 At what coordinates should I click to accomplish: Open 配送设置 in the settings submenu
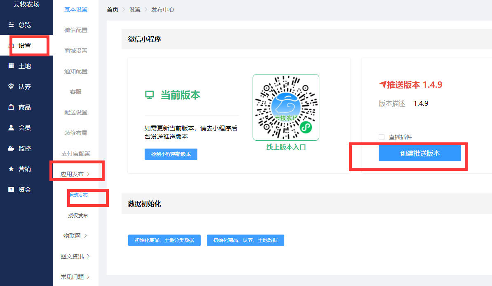(76, 112)
